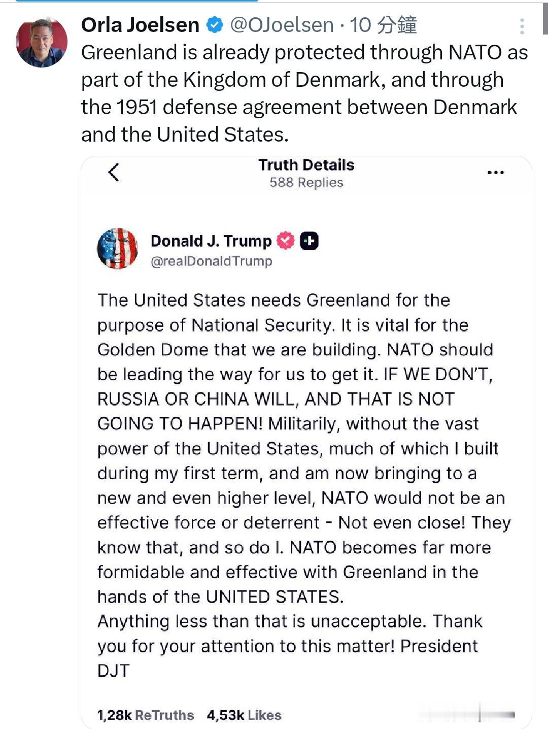Click the Truth Details title
Viewport: 548px width, 729px height.
306,165
